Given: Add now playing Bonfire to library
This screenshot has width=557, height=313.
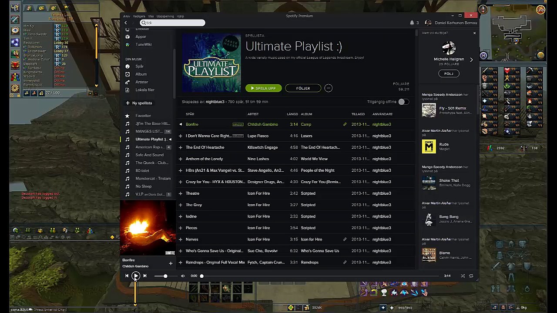Looking at the screenshot, I should pyautogui.click(x=171, y=263).
